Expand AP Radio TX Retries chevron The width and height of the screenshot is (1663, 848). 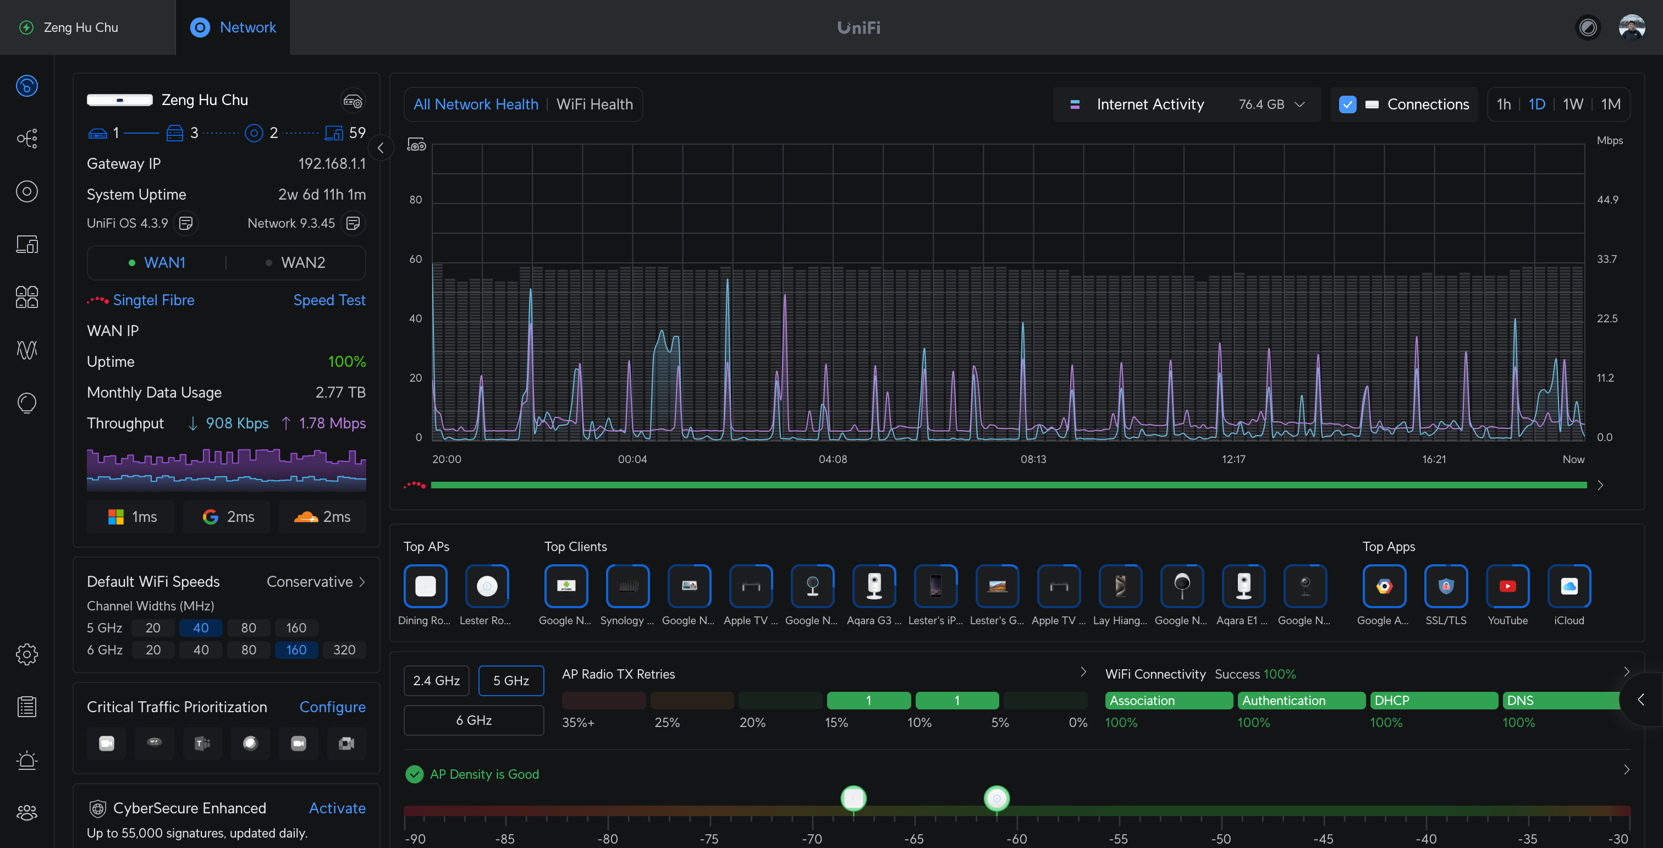pos(1083,672)
